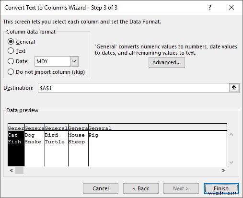Viewport: 243px width, 198px height.
Task: Click the help question mark icon
Action: (210, 7)
